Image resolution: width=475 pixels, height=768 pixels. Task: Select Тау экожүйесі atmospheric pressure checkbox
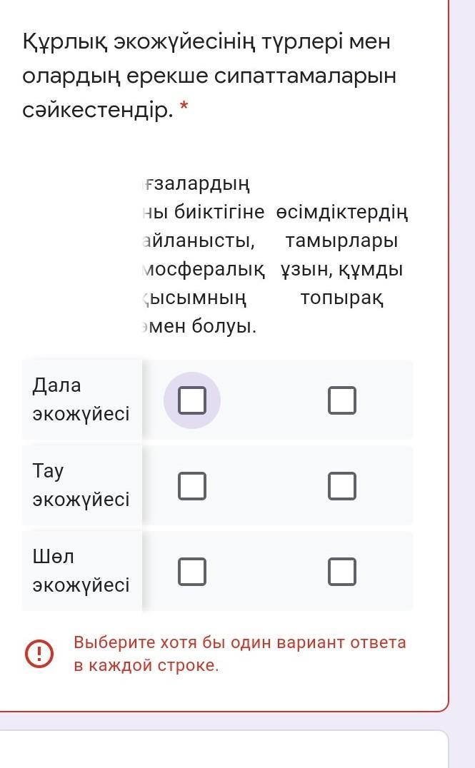click(191, 486)
